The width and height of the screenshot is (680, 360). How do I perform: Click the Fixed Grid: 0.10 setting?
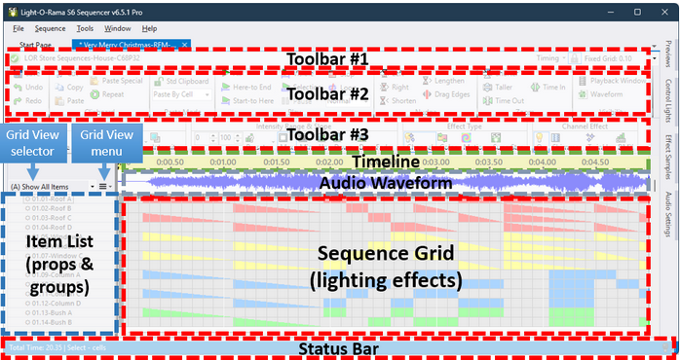[608, 58]
